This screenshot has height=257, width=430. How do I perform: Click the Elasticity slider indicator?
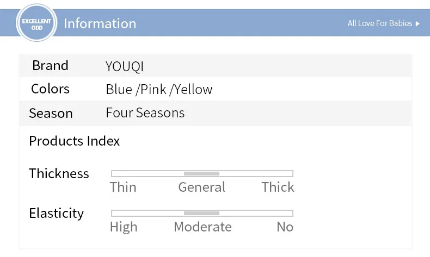(201, 213)
